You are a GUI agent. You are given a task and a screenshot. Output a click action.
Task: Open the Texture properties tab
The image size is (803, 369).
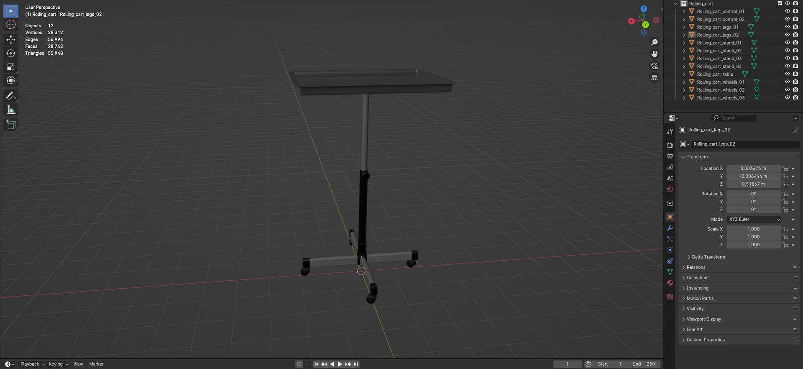670,297
